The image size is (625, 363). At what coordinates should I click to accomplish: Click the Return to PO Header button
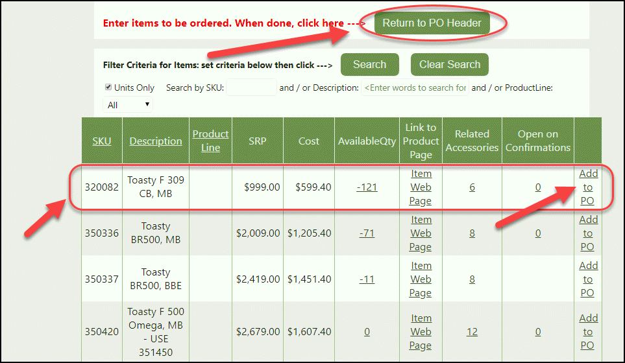(432, 23)
